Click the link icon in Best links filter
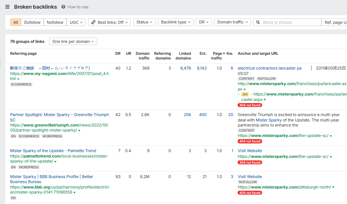The image size is (347, 204). tap(93, 22)
